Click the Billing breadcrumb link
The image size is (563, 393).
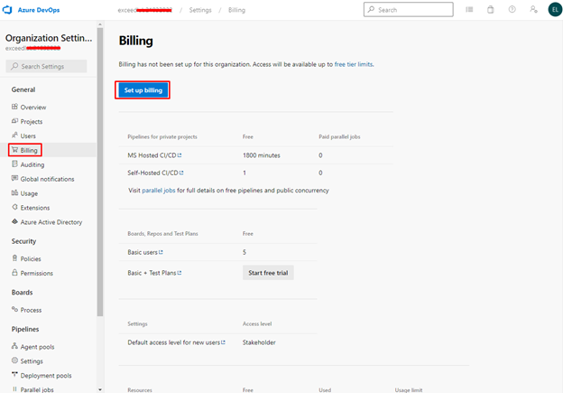pos(236,10)
